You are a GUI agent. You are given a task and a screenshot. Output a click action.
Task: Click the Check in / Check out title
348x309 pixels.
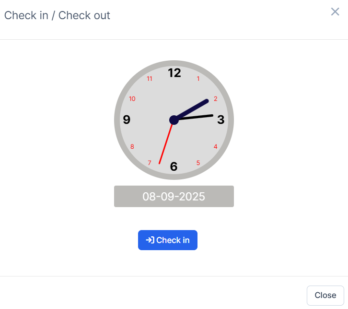57,15
